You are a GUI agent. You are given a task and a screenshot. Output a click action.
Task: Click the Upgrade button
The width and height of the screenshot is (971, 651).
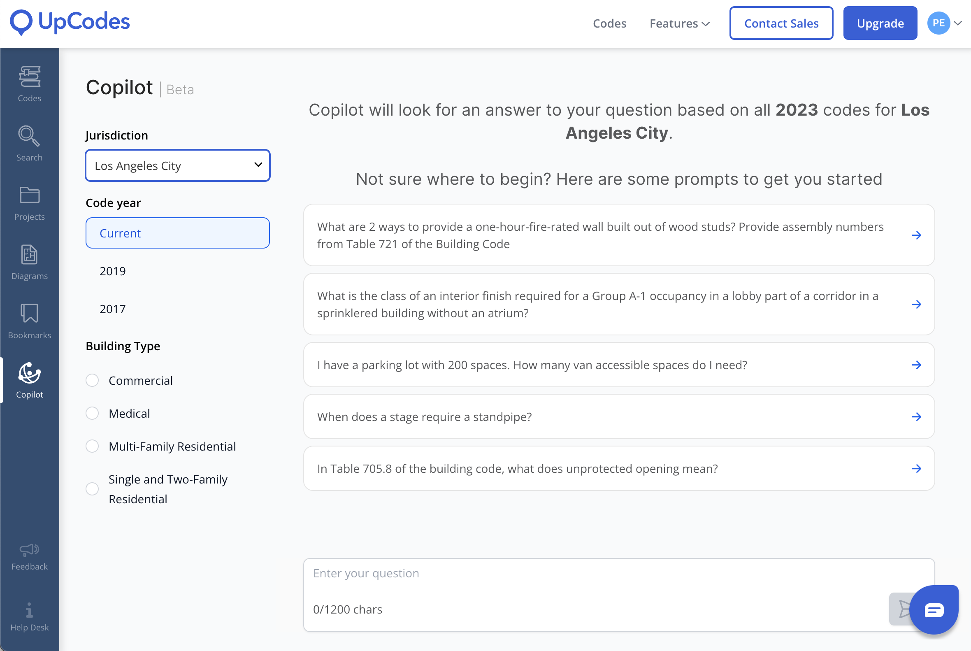point(880,23)
